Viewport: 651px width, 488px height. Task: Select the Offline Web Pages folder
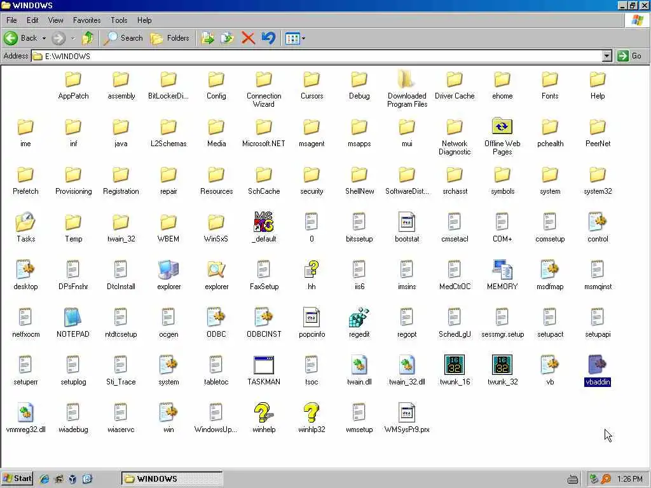coord(502,126)
